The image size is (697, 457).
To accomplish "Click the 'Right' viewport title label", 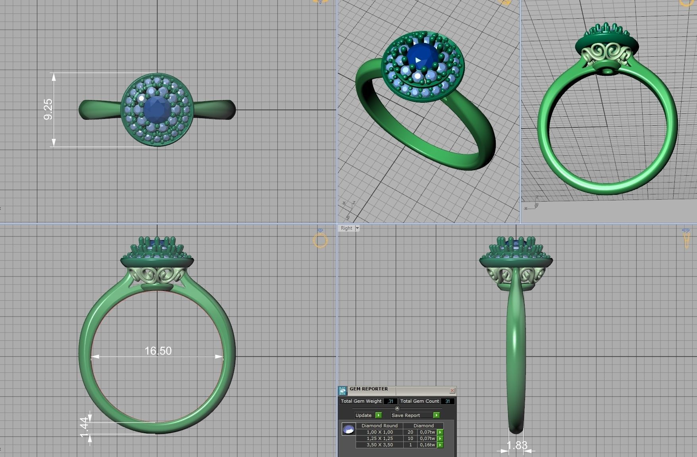I will [346, 228].
